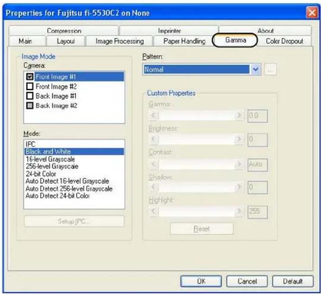Select IPC in the Mode list
Screen dimensions: 321x294
(74, 144)
